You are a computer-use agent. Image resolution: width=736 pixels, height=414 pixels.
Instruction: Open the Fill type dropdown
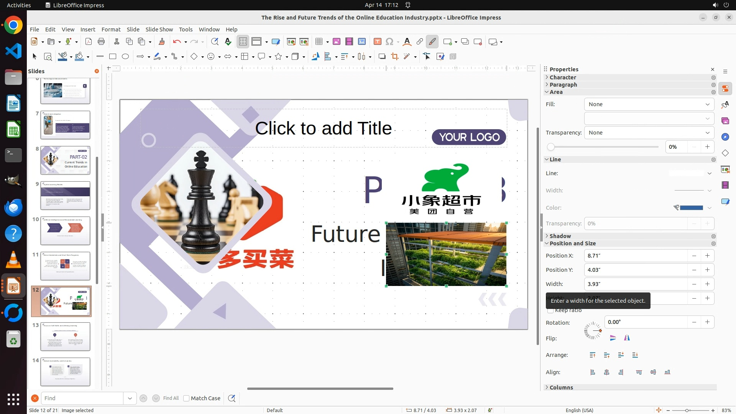click(x=649, y=104)
